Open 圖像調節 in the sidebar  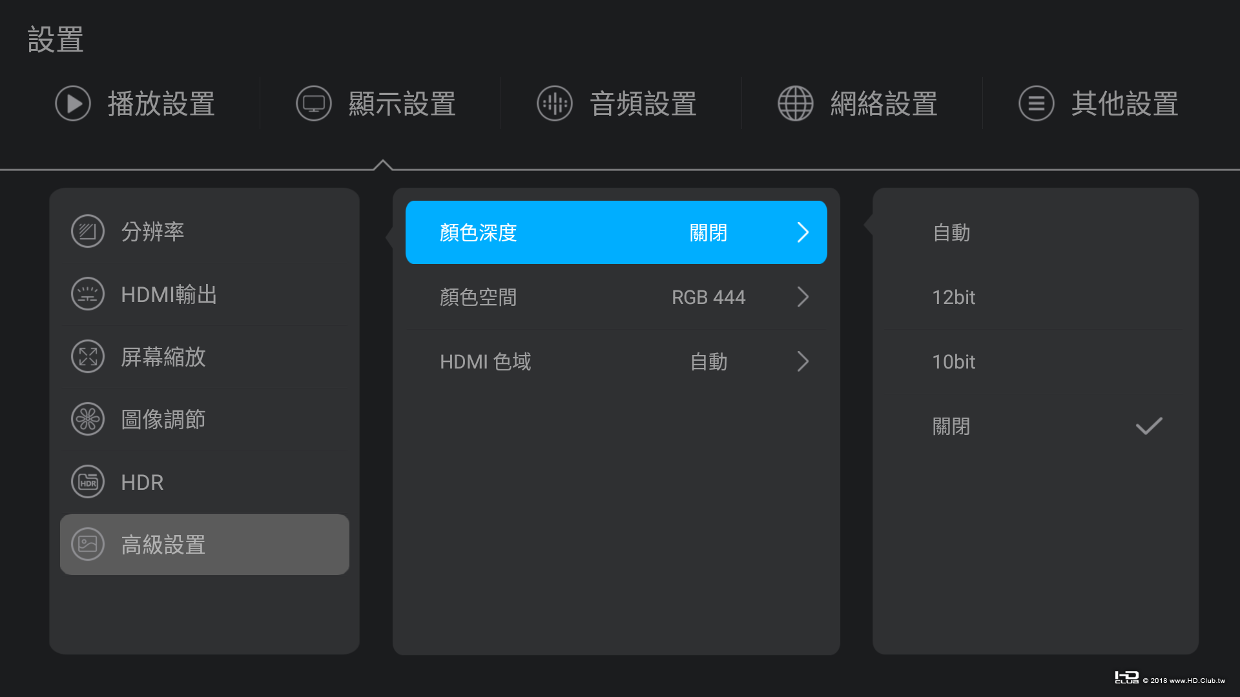[205, 419]
